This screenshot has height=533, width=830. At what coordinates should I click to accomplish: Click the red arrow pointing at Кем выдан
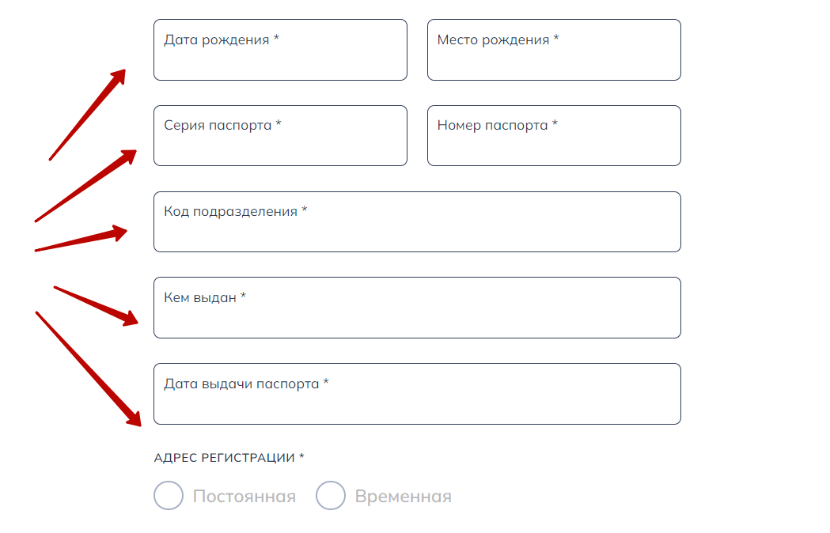pos(96,304)
